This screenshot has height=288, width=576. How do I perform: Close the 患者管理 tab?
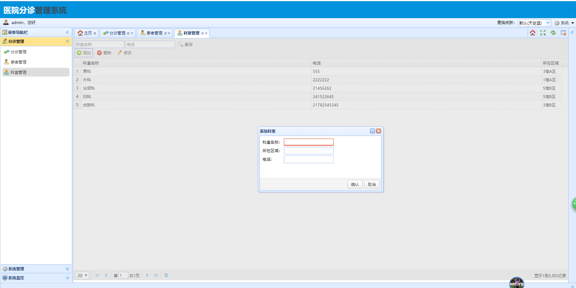[169, 33]
